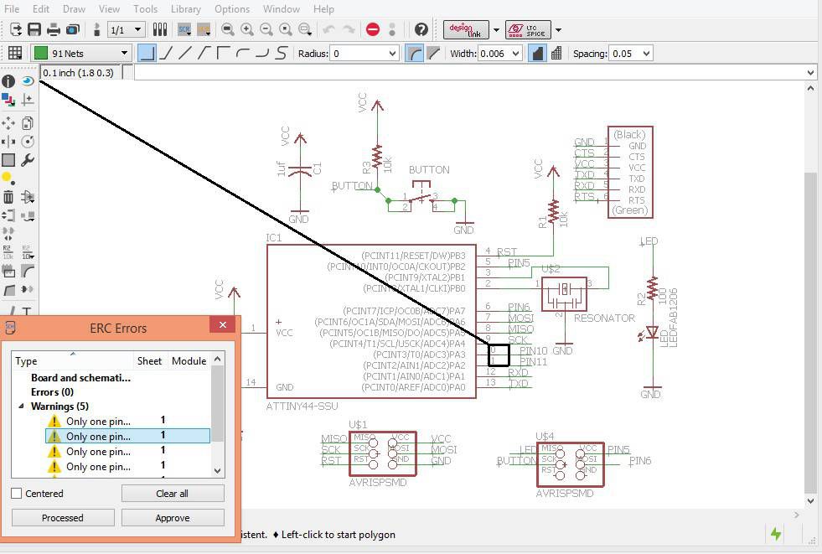This screenshot has width=822, height=554.
Task: Tick the Centered checkbox in ERC Errors
Action: 16,494
